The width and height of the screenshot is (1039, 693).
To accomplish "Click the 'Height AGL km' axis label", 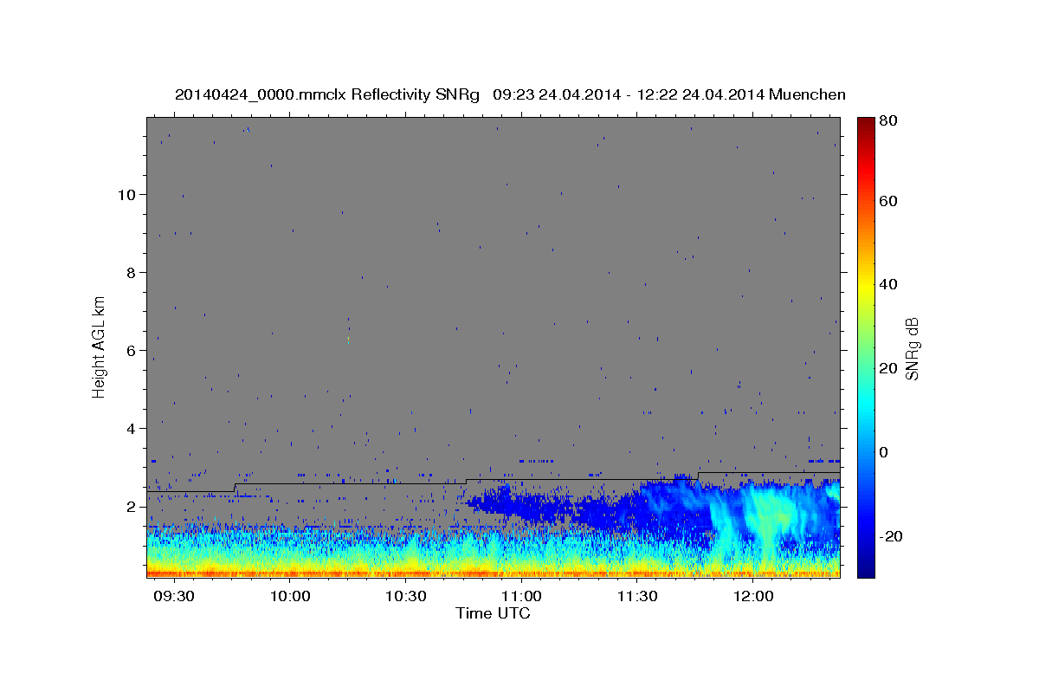I will coord(100,346).
